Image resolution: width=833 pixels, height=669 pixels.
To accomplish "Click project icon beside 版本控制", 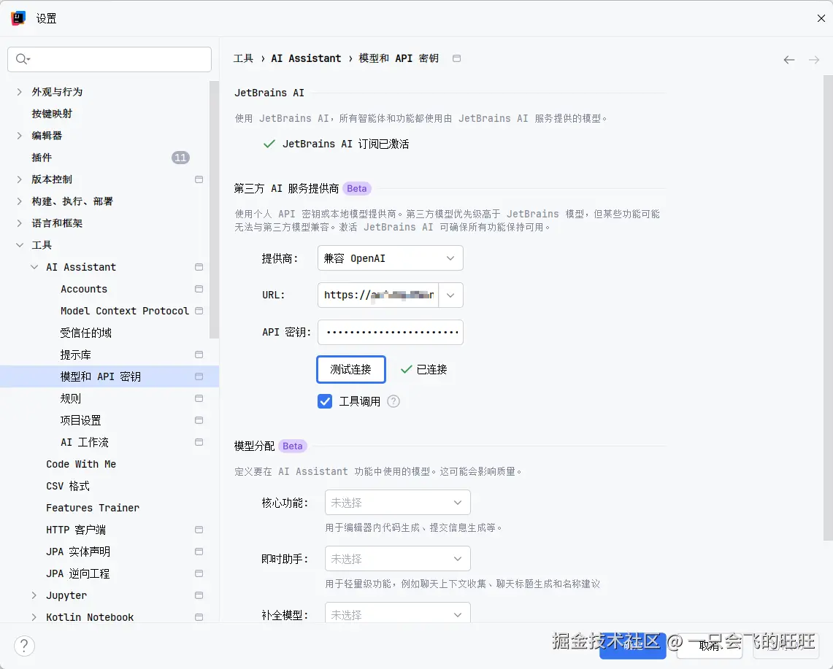I will [199, 179].
